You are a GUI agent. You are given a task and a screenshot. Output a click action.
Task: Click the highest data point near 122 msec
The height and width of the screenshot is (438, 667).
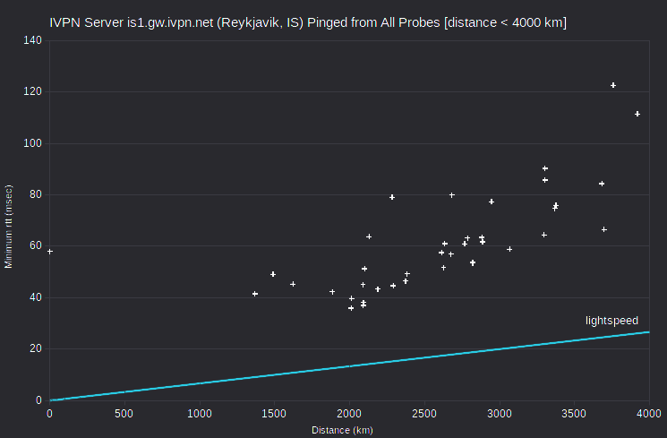tap(613, 86)
